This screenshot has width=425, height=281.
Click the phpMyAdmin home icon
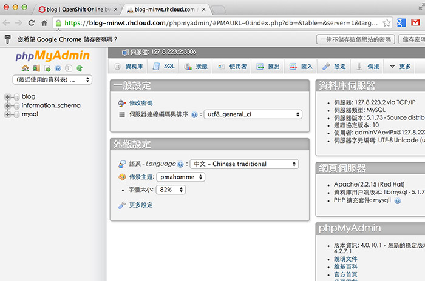pyautogui.click(x=25, y=68)
